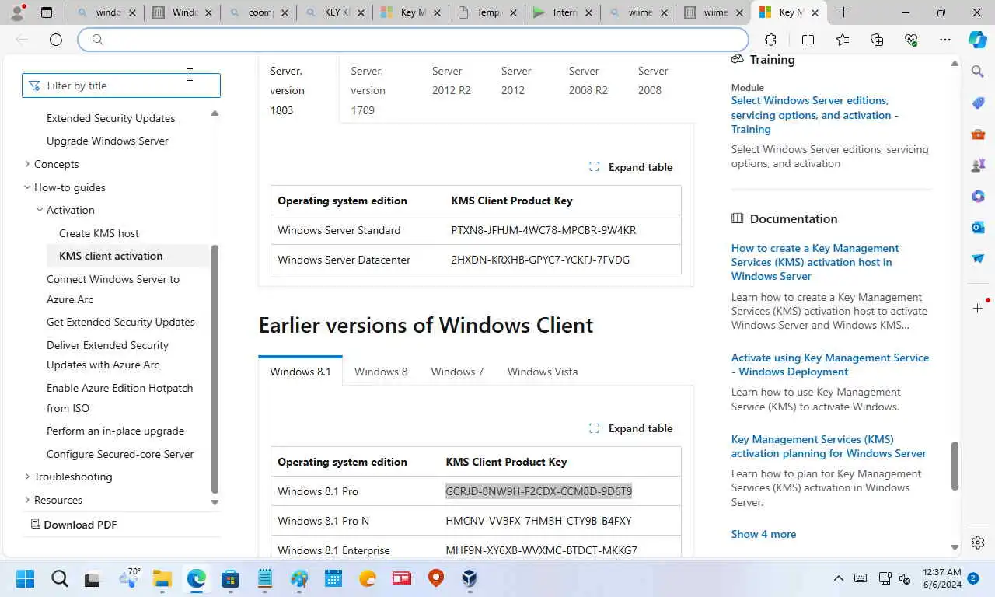The height and width of the screenshot is (597, 995).
Task: Open File Explorer from taskbar
Action: (x=162, y=578)
